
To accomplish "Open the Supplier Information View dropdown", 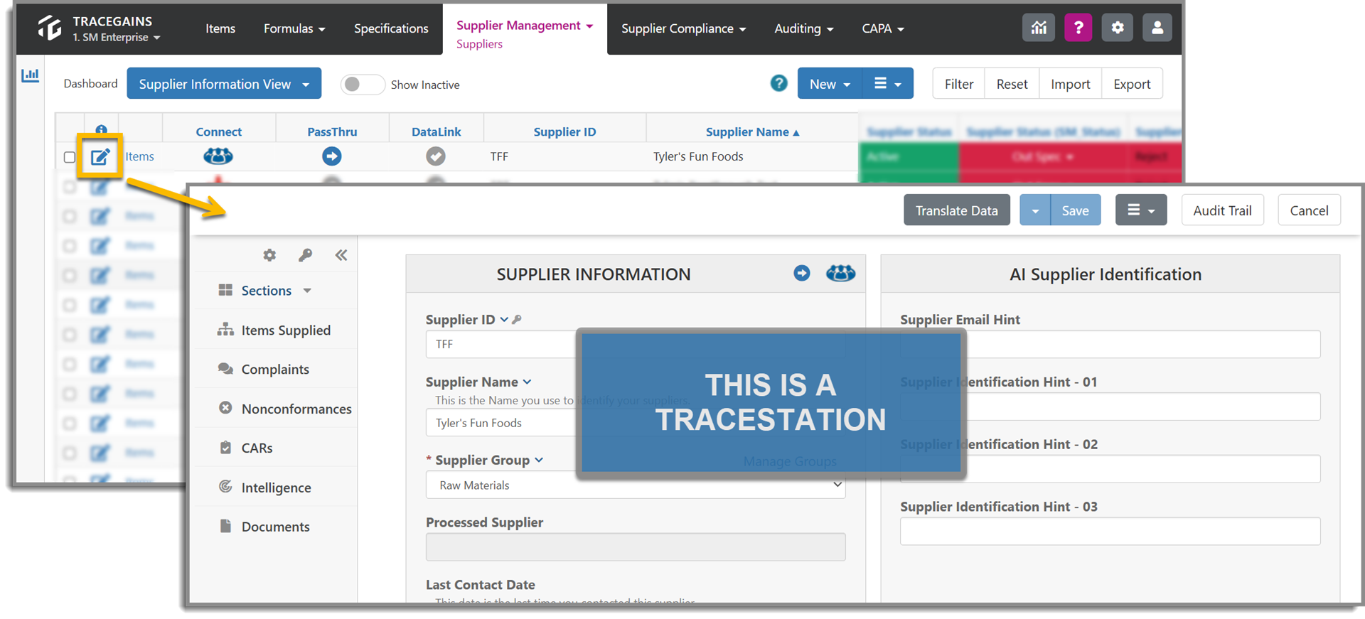I will pyautogui.click(x=224, y=84).
